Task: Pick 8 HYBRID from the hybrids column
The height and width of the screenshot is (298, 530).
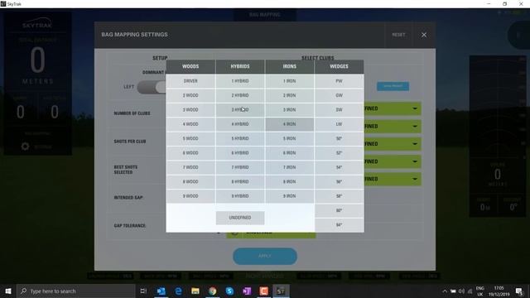Action: point(240,182)
